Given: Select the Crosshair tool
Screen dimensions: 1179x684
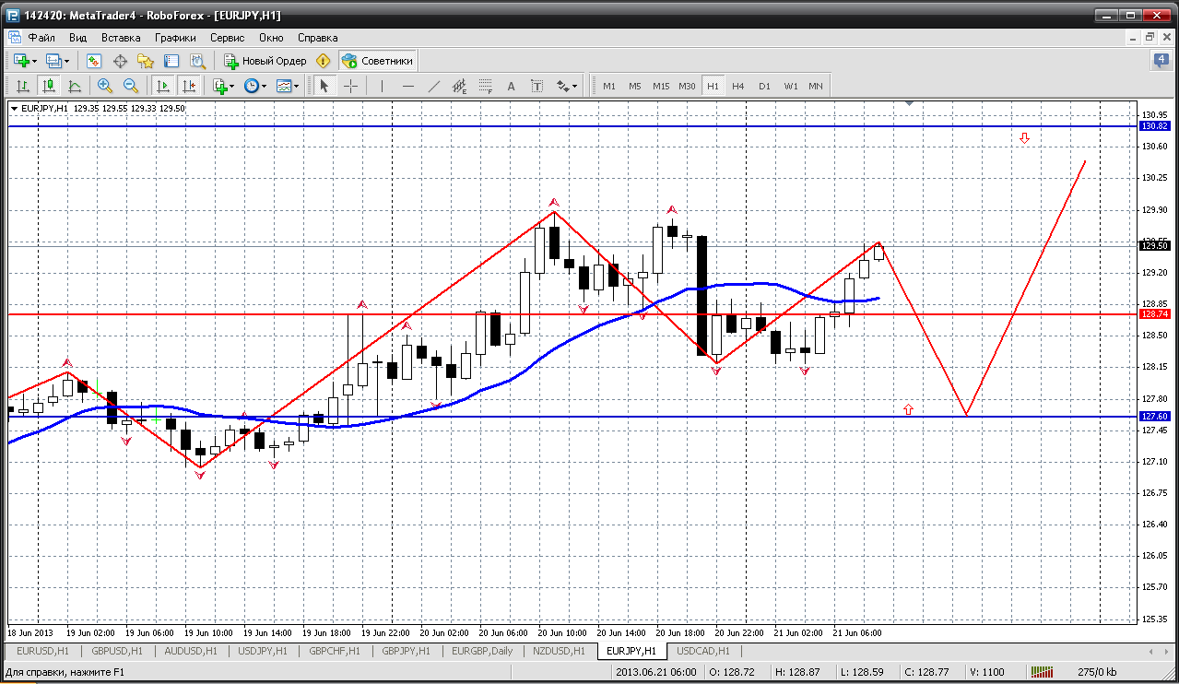Looking at the screenshot, I should coord(351,86).
